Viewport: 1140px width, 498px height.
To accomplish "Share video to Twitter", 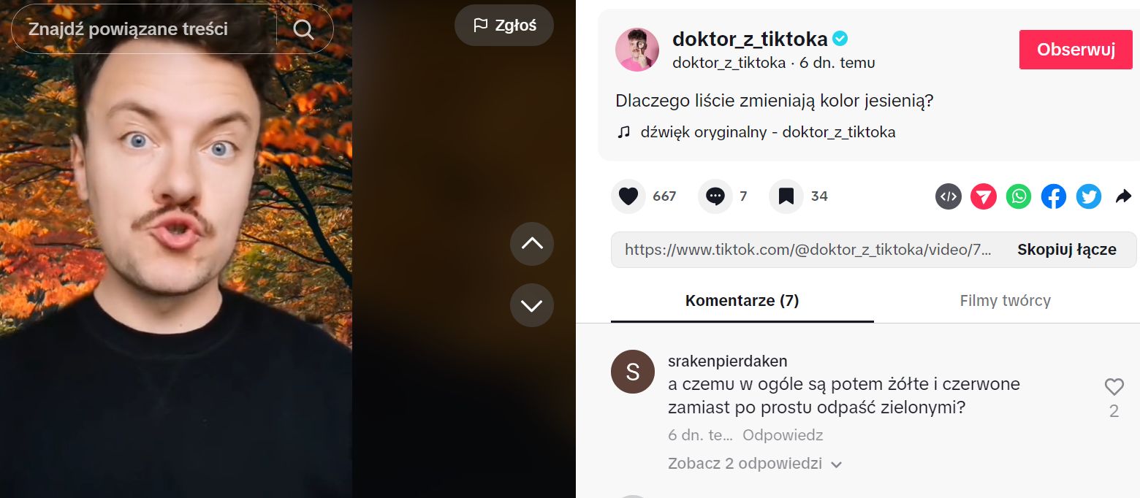I will [x=1089, y=196].
